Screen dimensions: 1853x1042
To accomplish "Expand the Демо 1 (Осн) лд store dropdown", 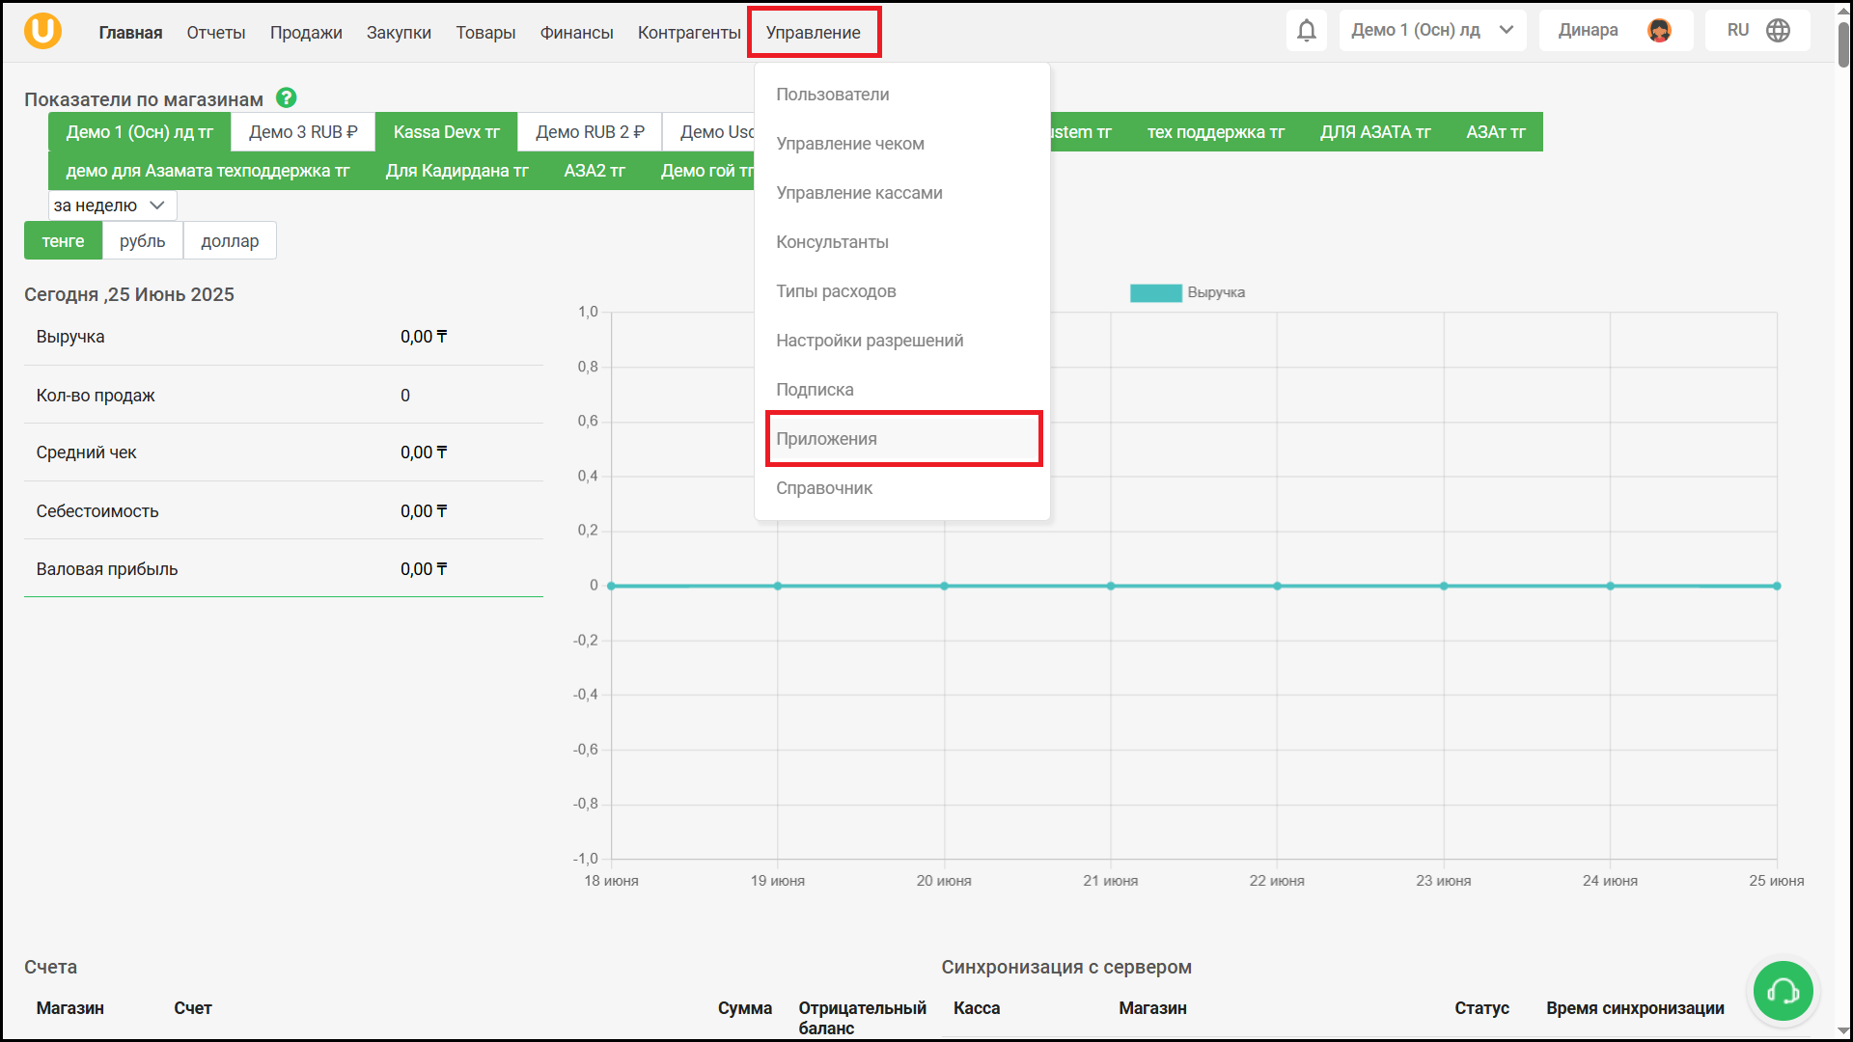I will [x=1432, y=31].
